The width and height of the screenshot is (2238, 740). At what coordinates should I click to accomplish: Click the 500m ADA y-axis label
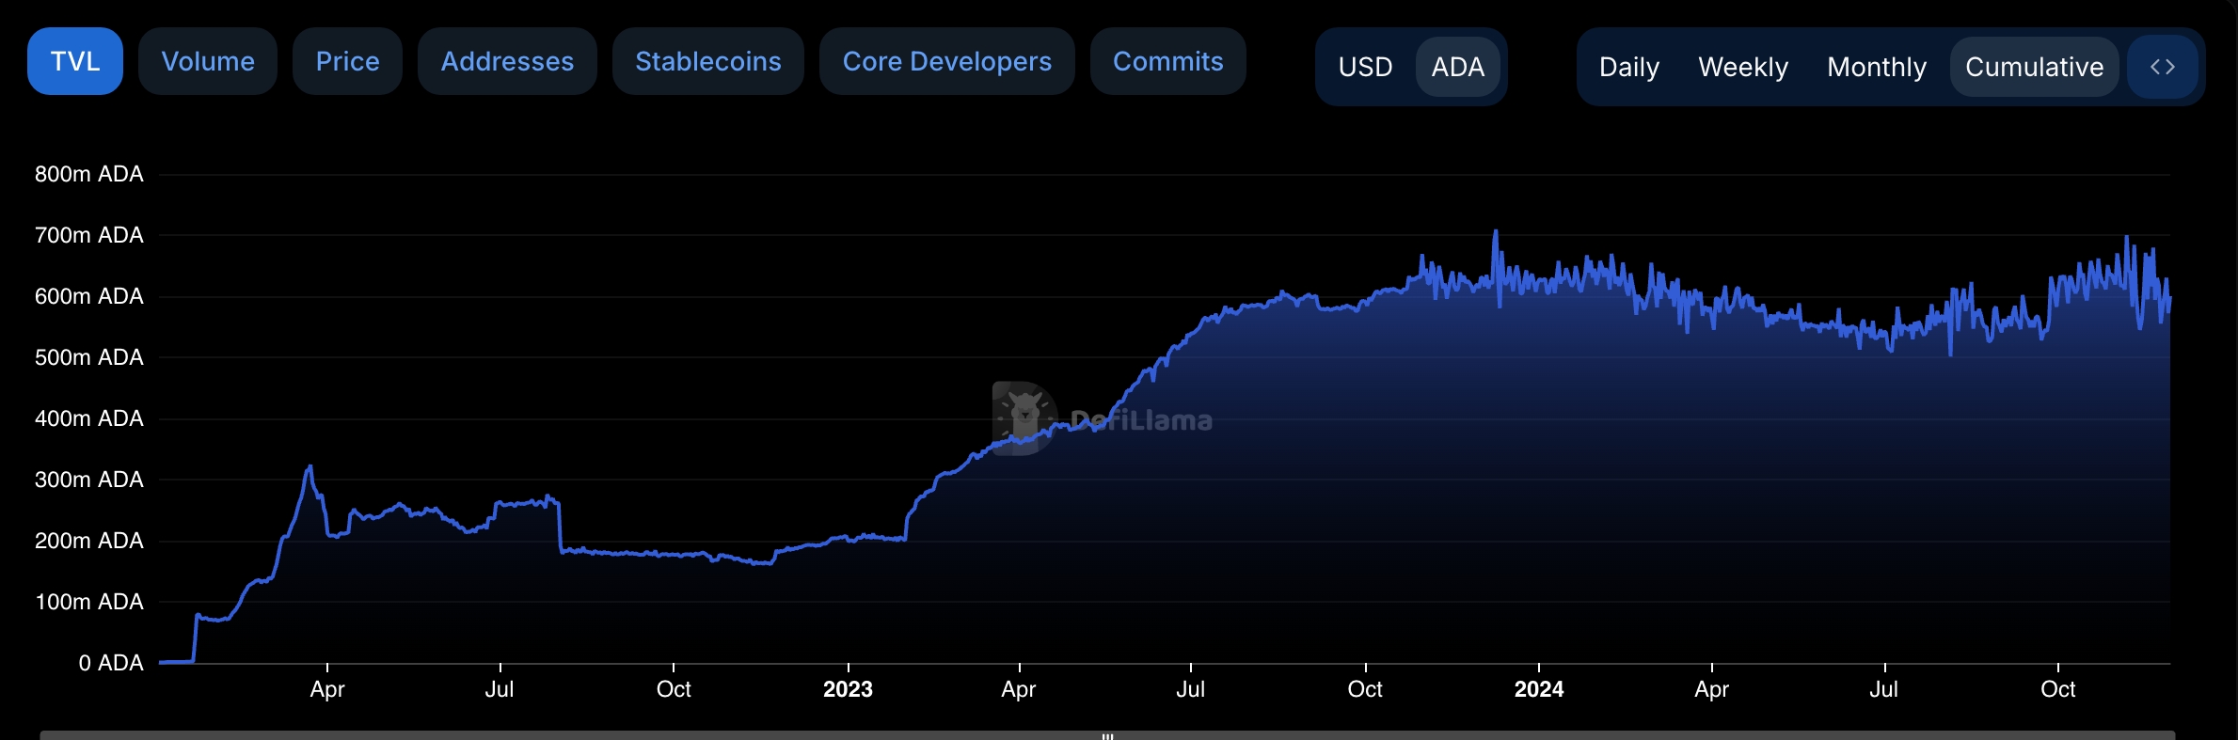tap(89, 357)
